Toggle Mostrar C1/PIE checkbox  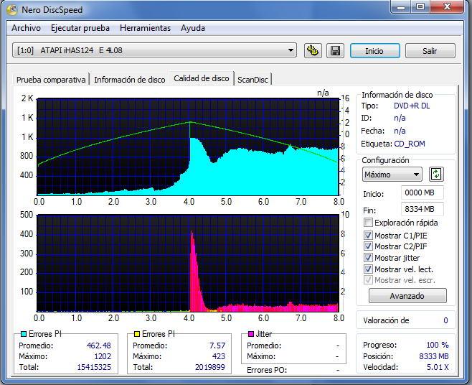click(x=369, y=235)
